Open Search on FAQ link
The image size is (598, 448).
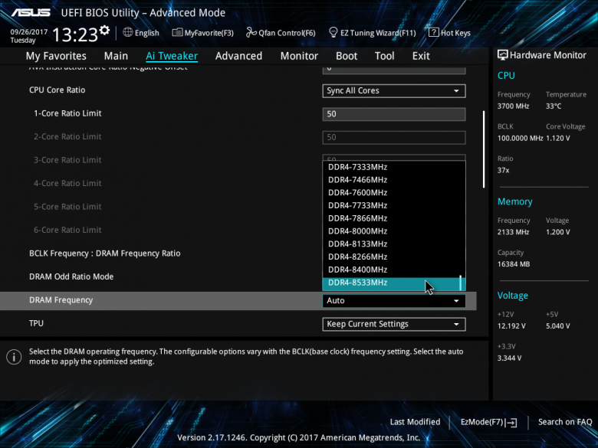pyautogui.click(x=565, y=422)
